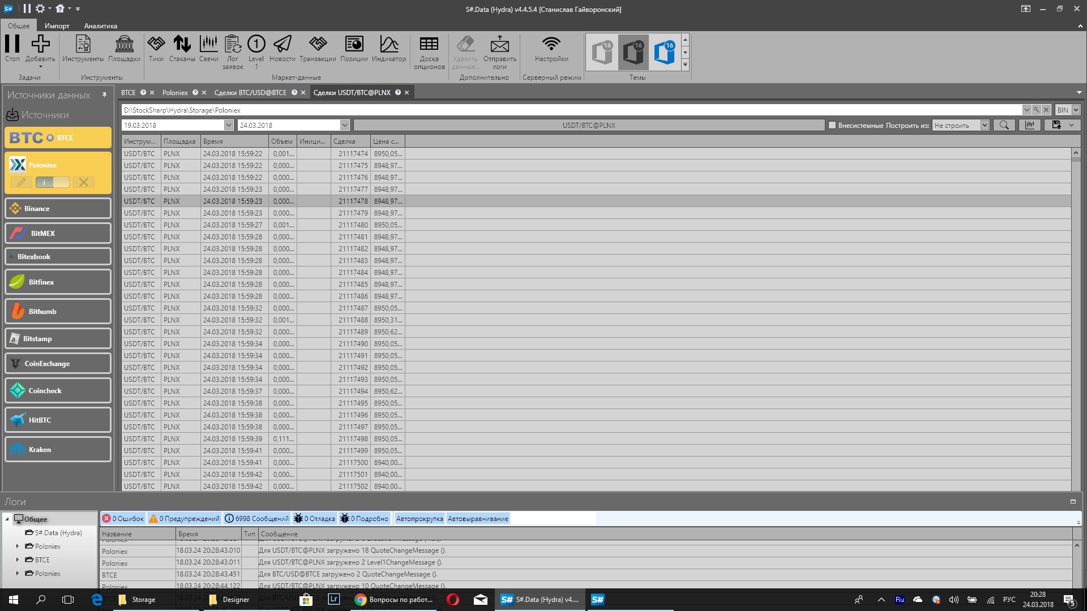Screen dimensions: 1087x611
Task: Clear the storage path with X icon
Action: (x=1046, y=110)
